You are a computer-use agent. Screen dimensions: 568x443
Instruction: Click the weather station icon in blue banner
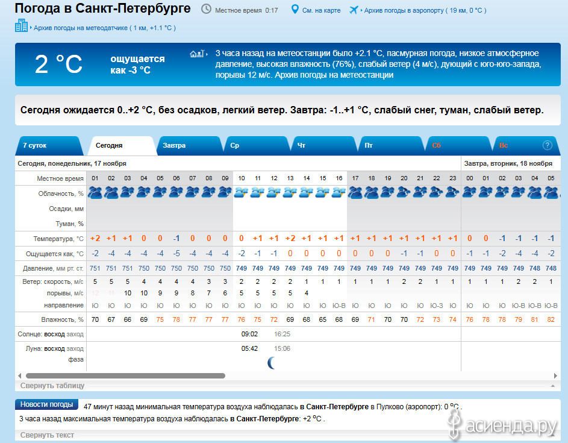198,54
